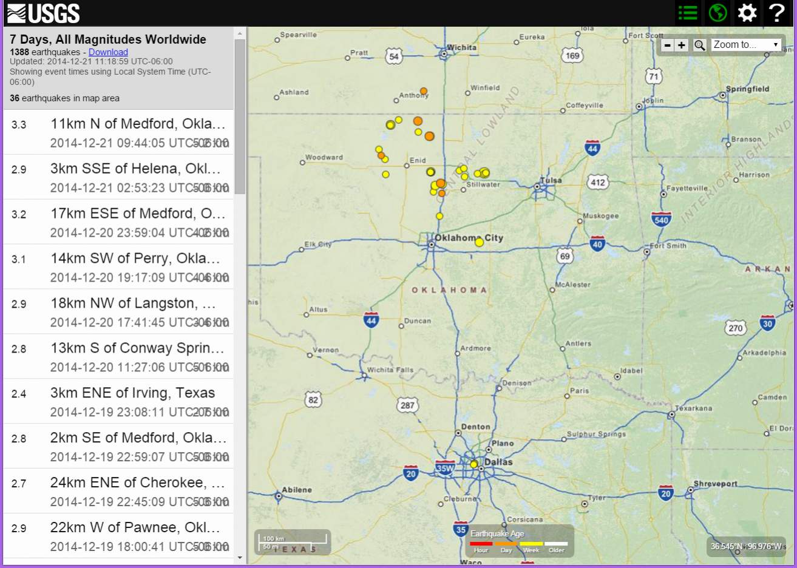Click the yellow marker east of Oklahoma City
Image resolution: width=797 pixels, height=568 pixels.
click(479, 242)
